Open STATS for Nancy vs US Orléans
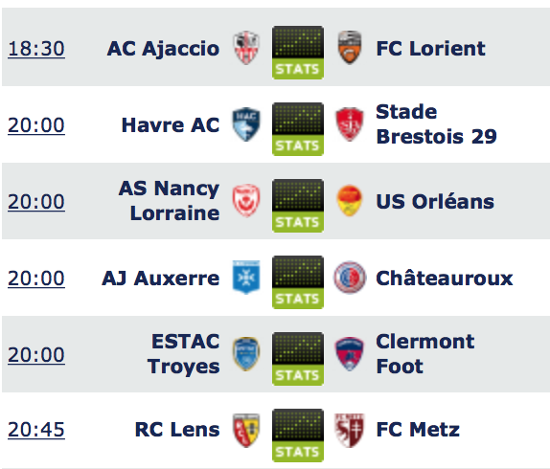 click(x=298, y=206)
